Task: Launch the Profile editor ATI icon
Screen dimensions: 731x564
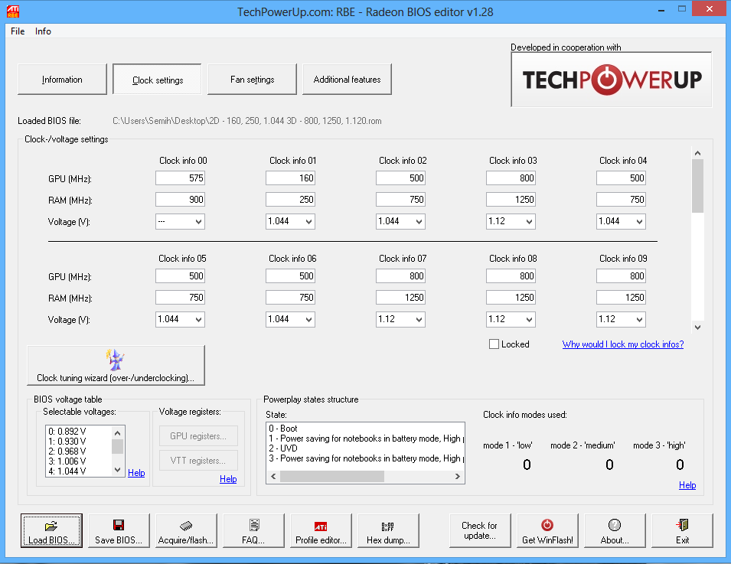Action: [321, 531]
